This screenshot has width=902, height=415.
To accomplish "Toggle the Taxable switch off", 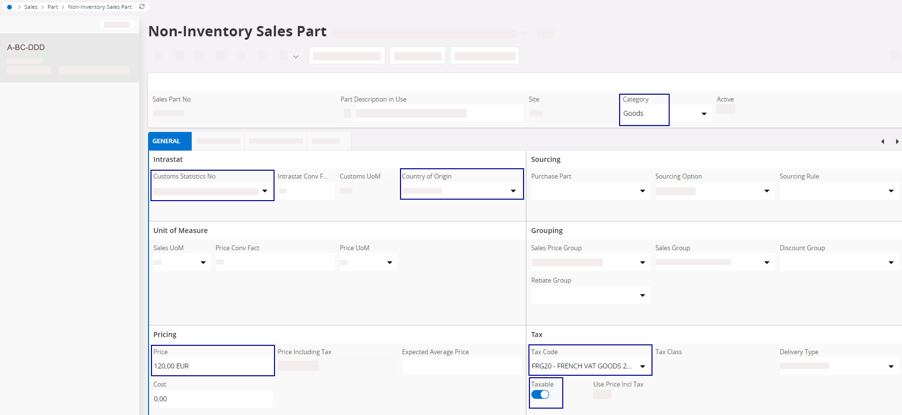I will [x=540, y=395].
